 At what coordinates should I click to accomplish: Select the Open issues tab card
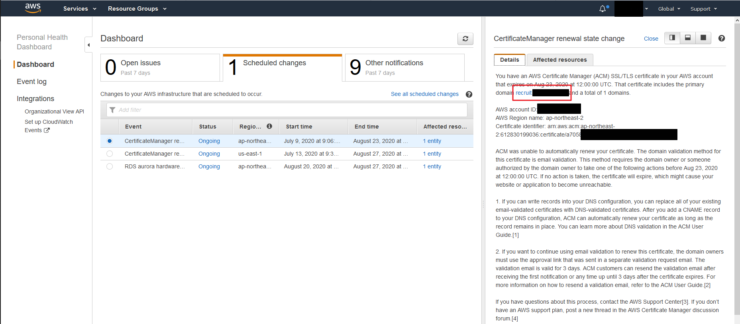click(x=160, y=68)
